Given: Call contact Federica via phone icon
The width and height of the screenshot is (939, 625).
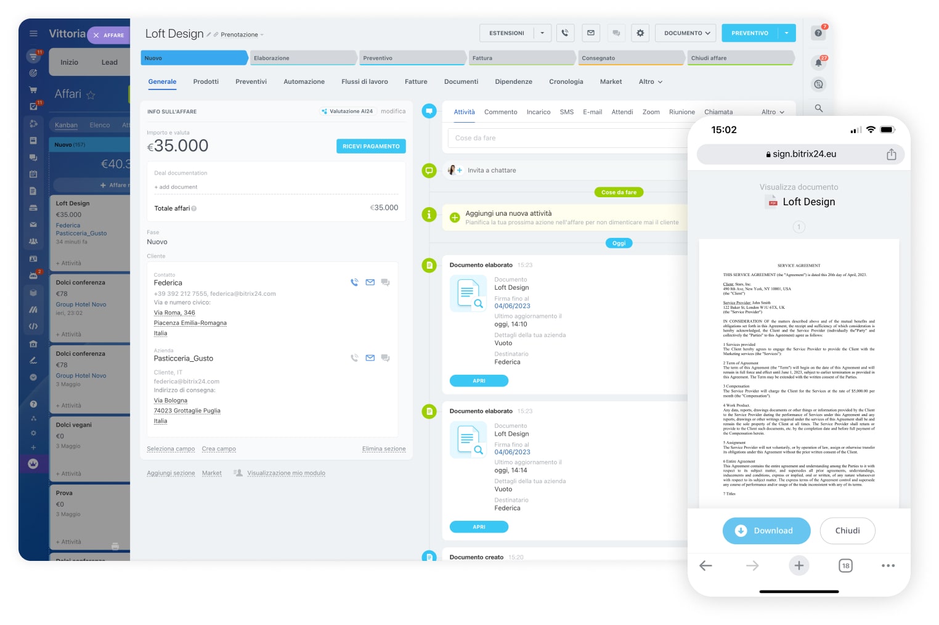Looking at the screenshot, I should coord(354,283).
